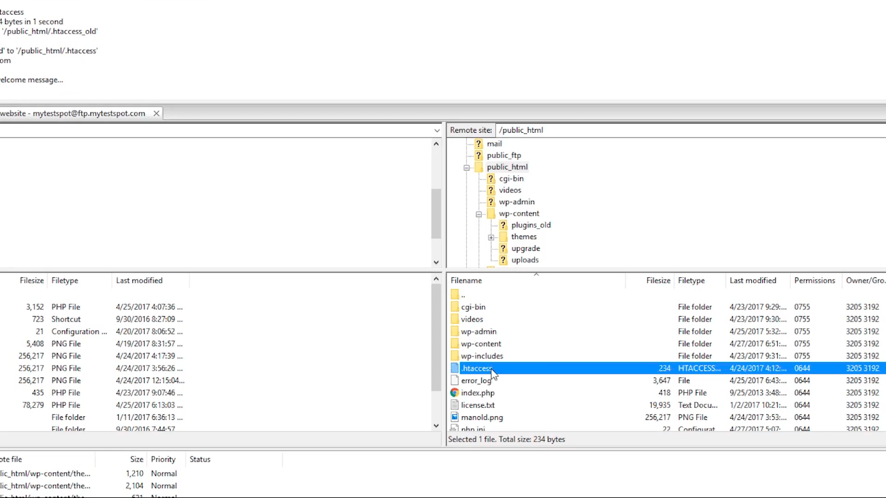The image size is (886, 498).
Task: Click the queue Priority column header
Action: 166,459
